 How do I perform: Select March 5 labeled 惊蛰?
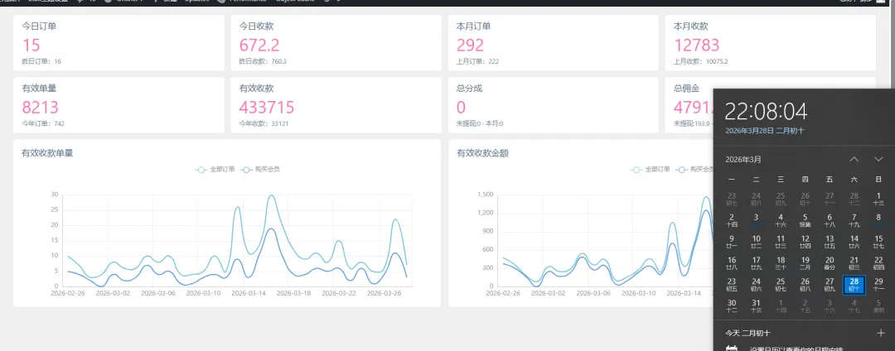tap(805, 220)
